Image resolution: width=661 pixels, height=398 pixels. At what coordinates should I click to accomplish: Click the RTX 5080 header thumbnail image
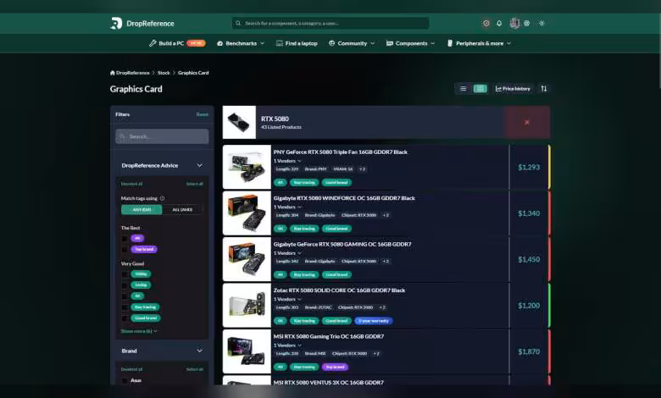point(239,122)
